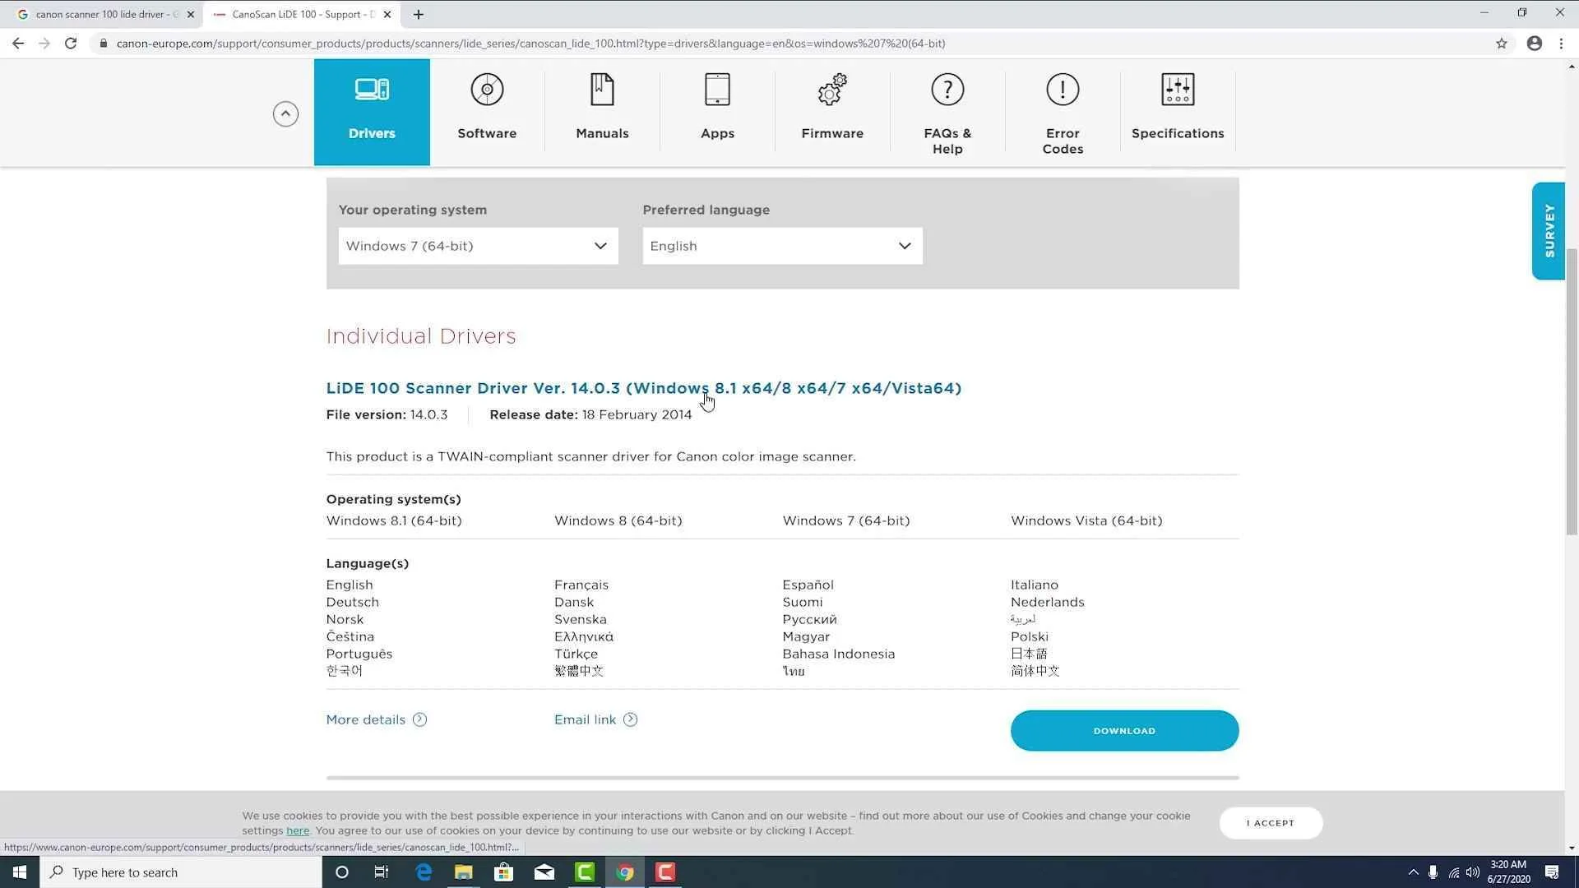Open the Software tab
1579x888 pixels.
tap(487, 112)
